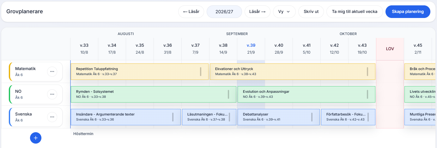Open the Rymden - Solsystemet plan
Image resolution: width=437 pixels, height=148 pixels.
153,94
